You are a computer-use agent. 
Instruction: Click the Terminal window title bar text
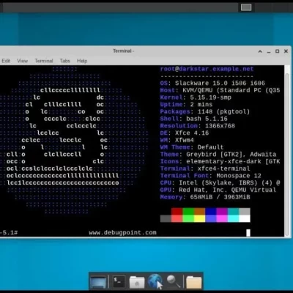point(123,51)
